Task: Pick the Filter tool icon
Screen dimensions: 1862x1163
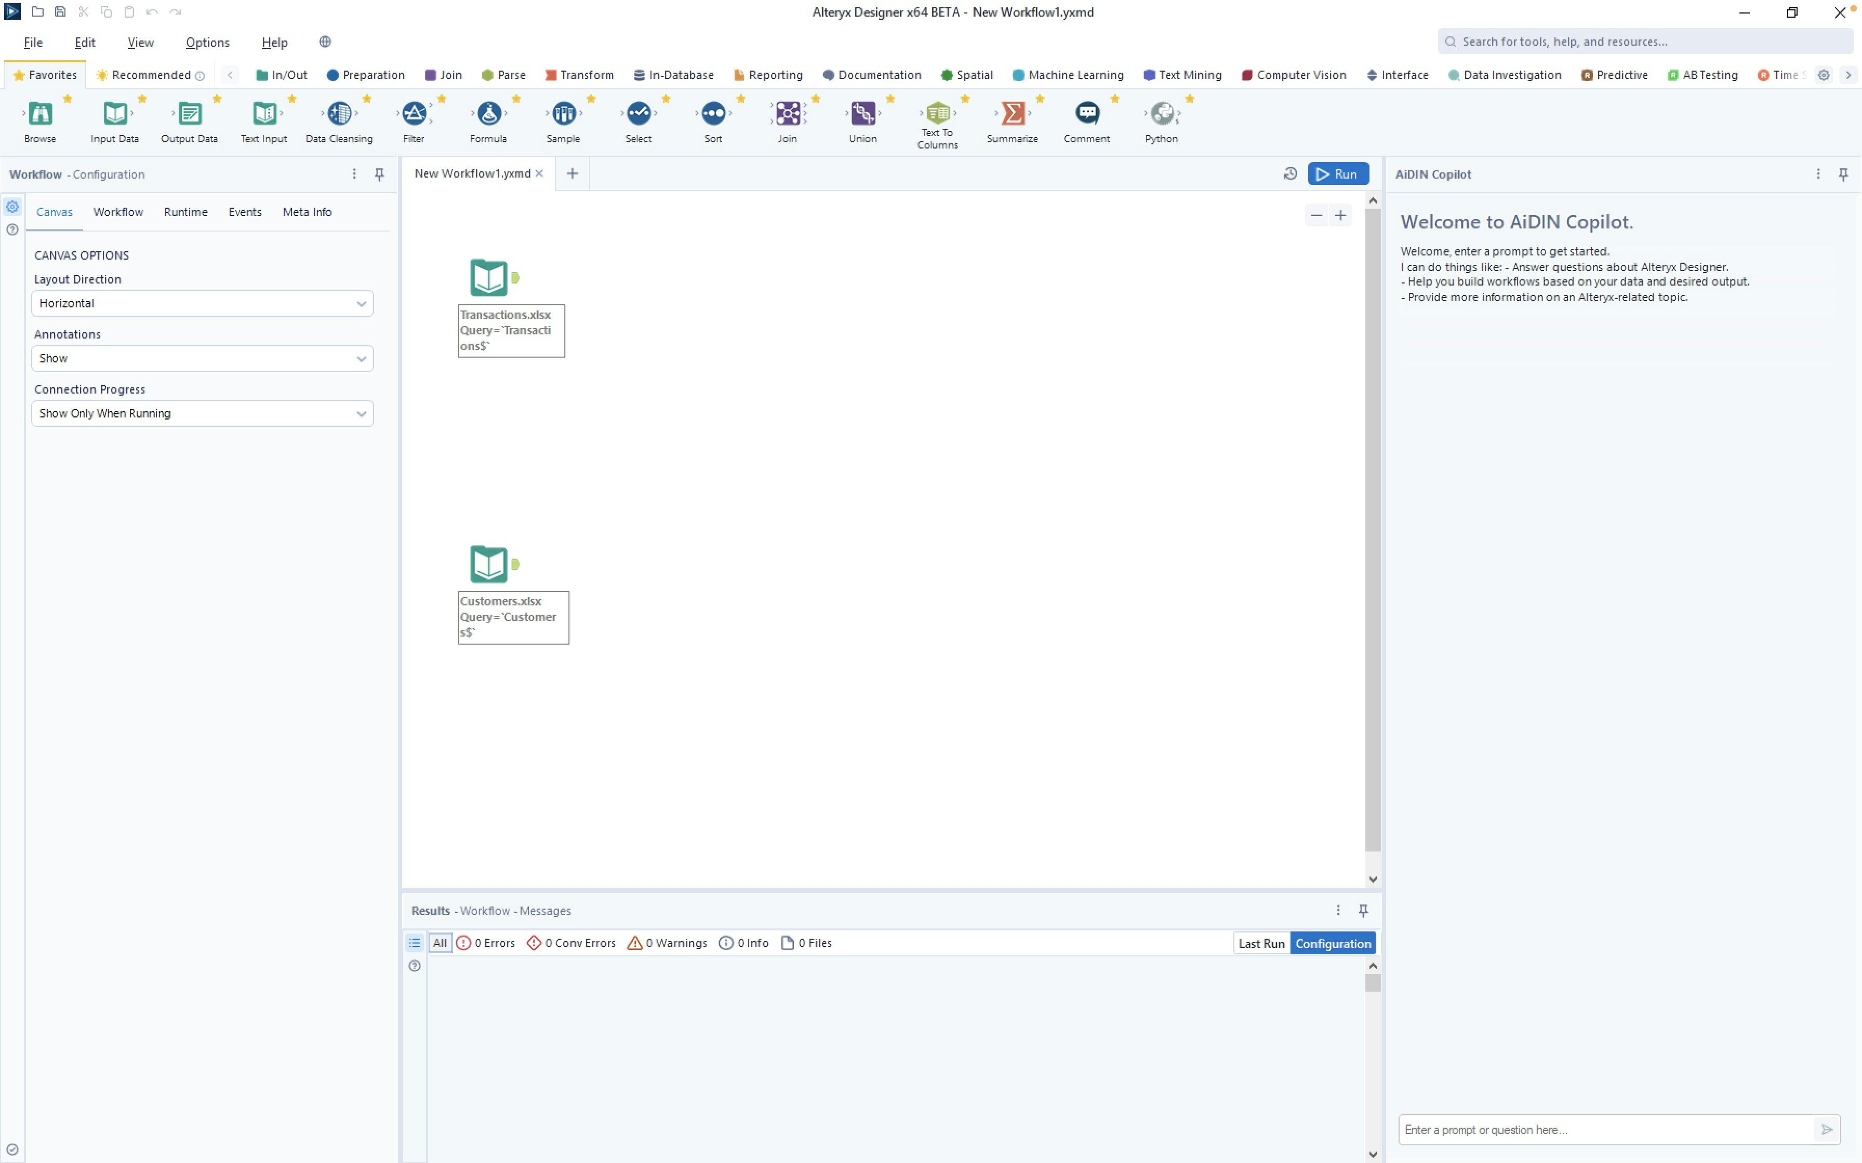Action: pyautogui.click(x=414, y=114)
